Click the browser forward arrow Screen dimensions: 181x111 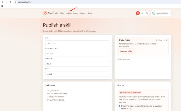point(7,2)
